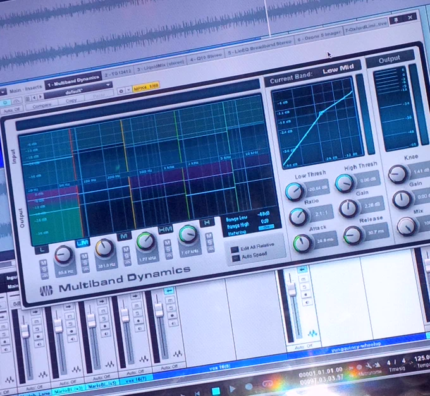Enable the Auto Speed checkbox
Image resolution: width=430 pixels, height=396 pixels.
tap(236, 258)
